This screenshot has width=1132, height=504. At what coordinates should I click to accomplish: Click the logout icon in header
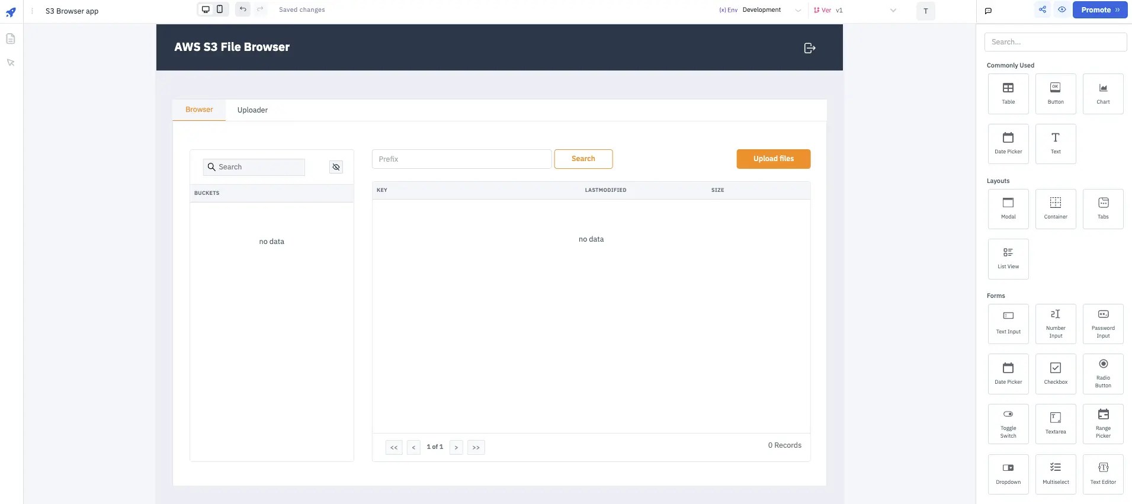tap(810, 48)
